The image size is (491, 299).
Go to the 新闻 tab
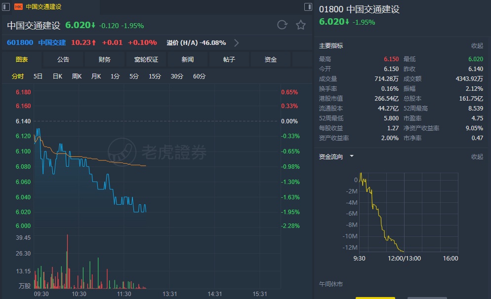(x=188, y=60)
